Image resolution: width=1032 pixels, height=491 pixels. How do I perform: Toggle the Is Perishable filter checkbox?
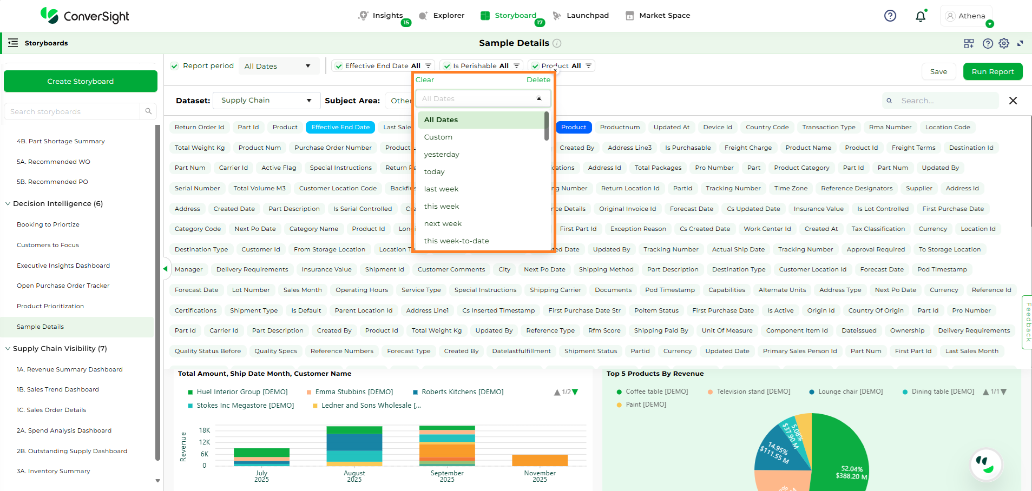[447, 66]
